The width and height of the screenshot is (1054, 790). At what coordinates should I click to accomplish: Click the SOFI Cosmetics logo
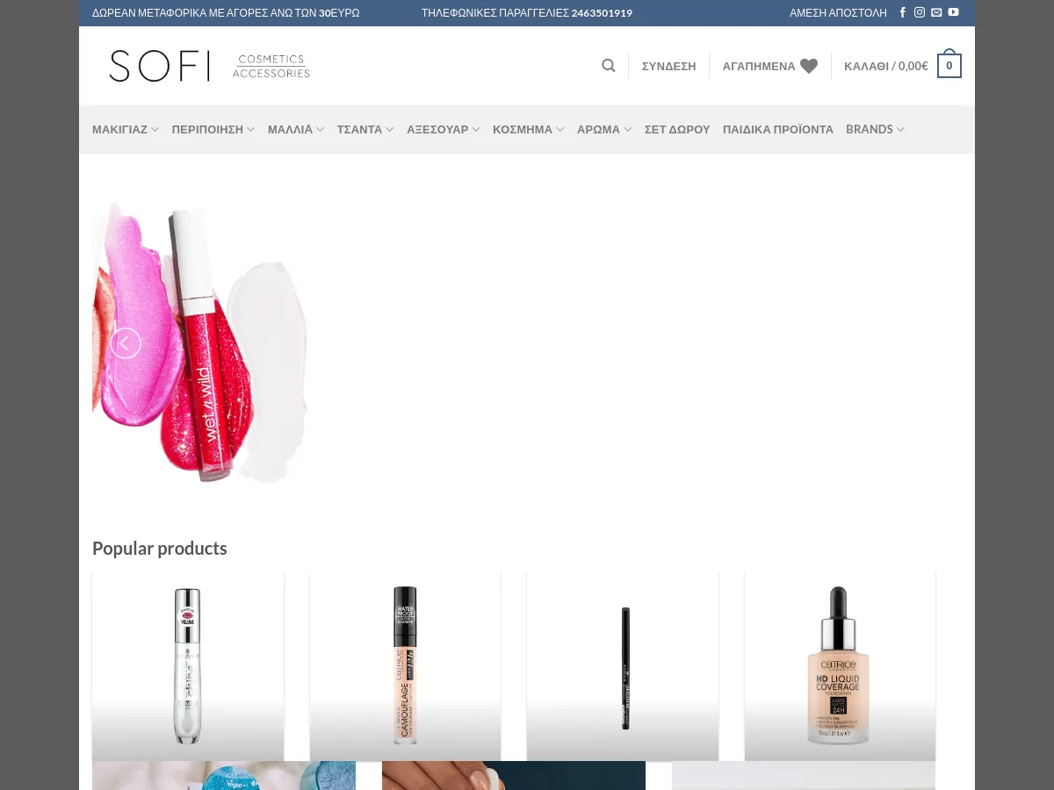[x=209, y=66]
